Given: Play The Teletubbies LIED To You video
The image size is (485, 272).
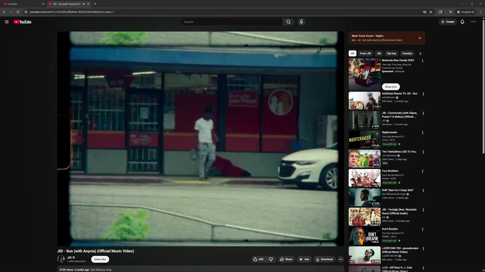Looking at the screenshot, I should tap(365, 159).
